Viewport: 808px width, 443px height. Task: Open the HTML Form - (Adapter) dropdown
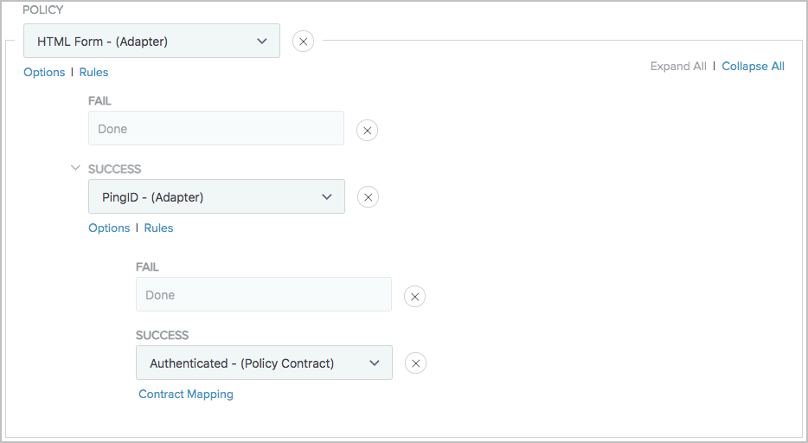151,41
